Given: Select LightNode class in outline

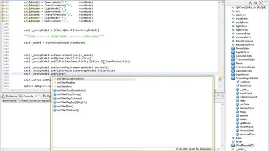Looking at the screenshot, I should click(242, 75).
